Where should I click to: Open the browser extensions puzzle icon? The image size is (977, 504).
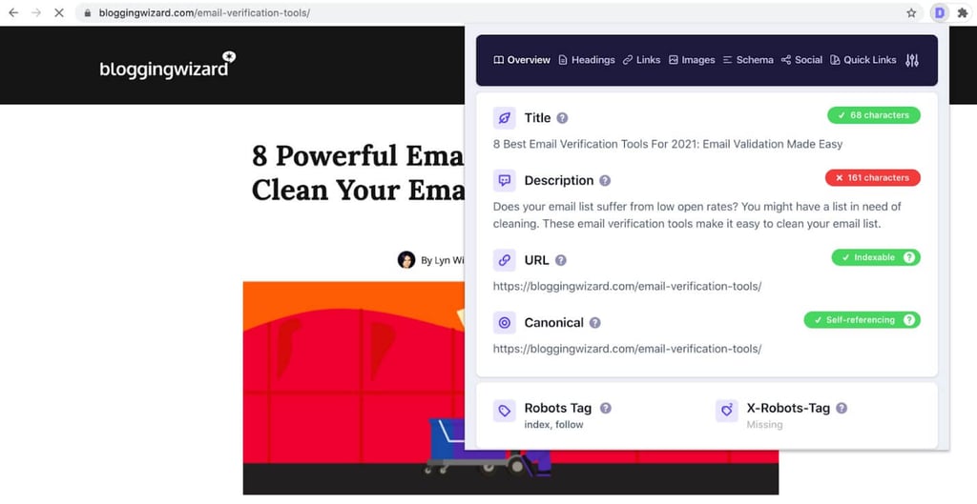coord(963,13)
